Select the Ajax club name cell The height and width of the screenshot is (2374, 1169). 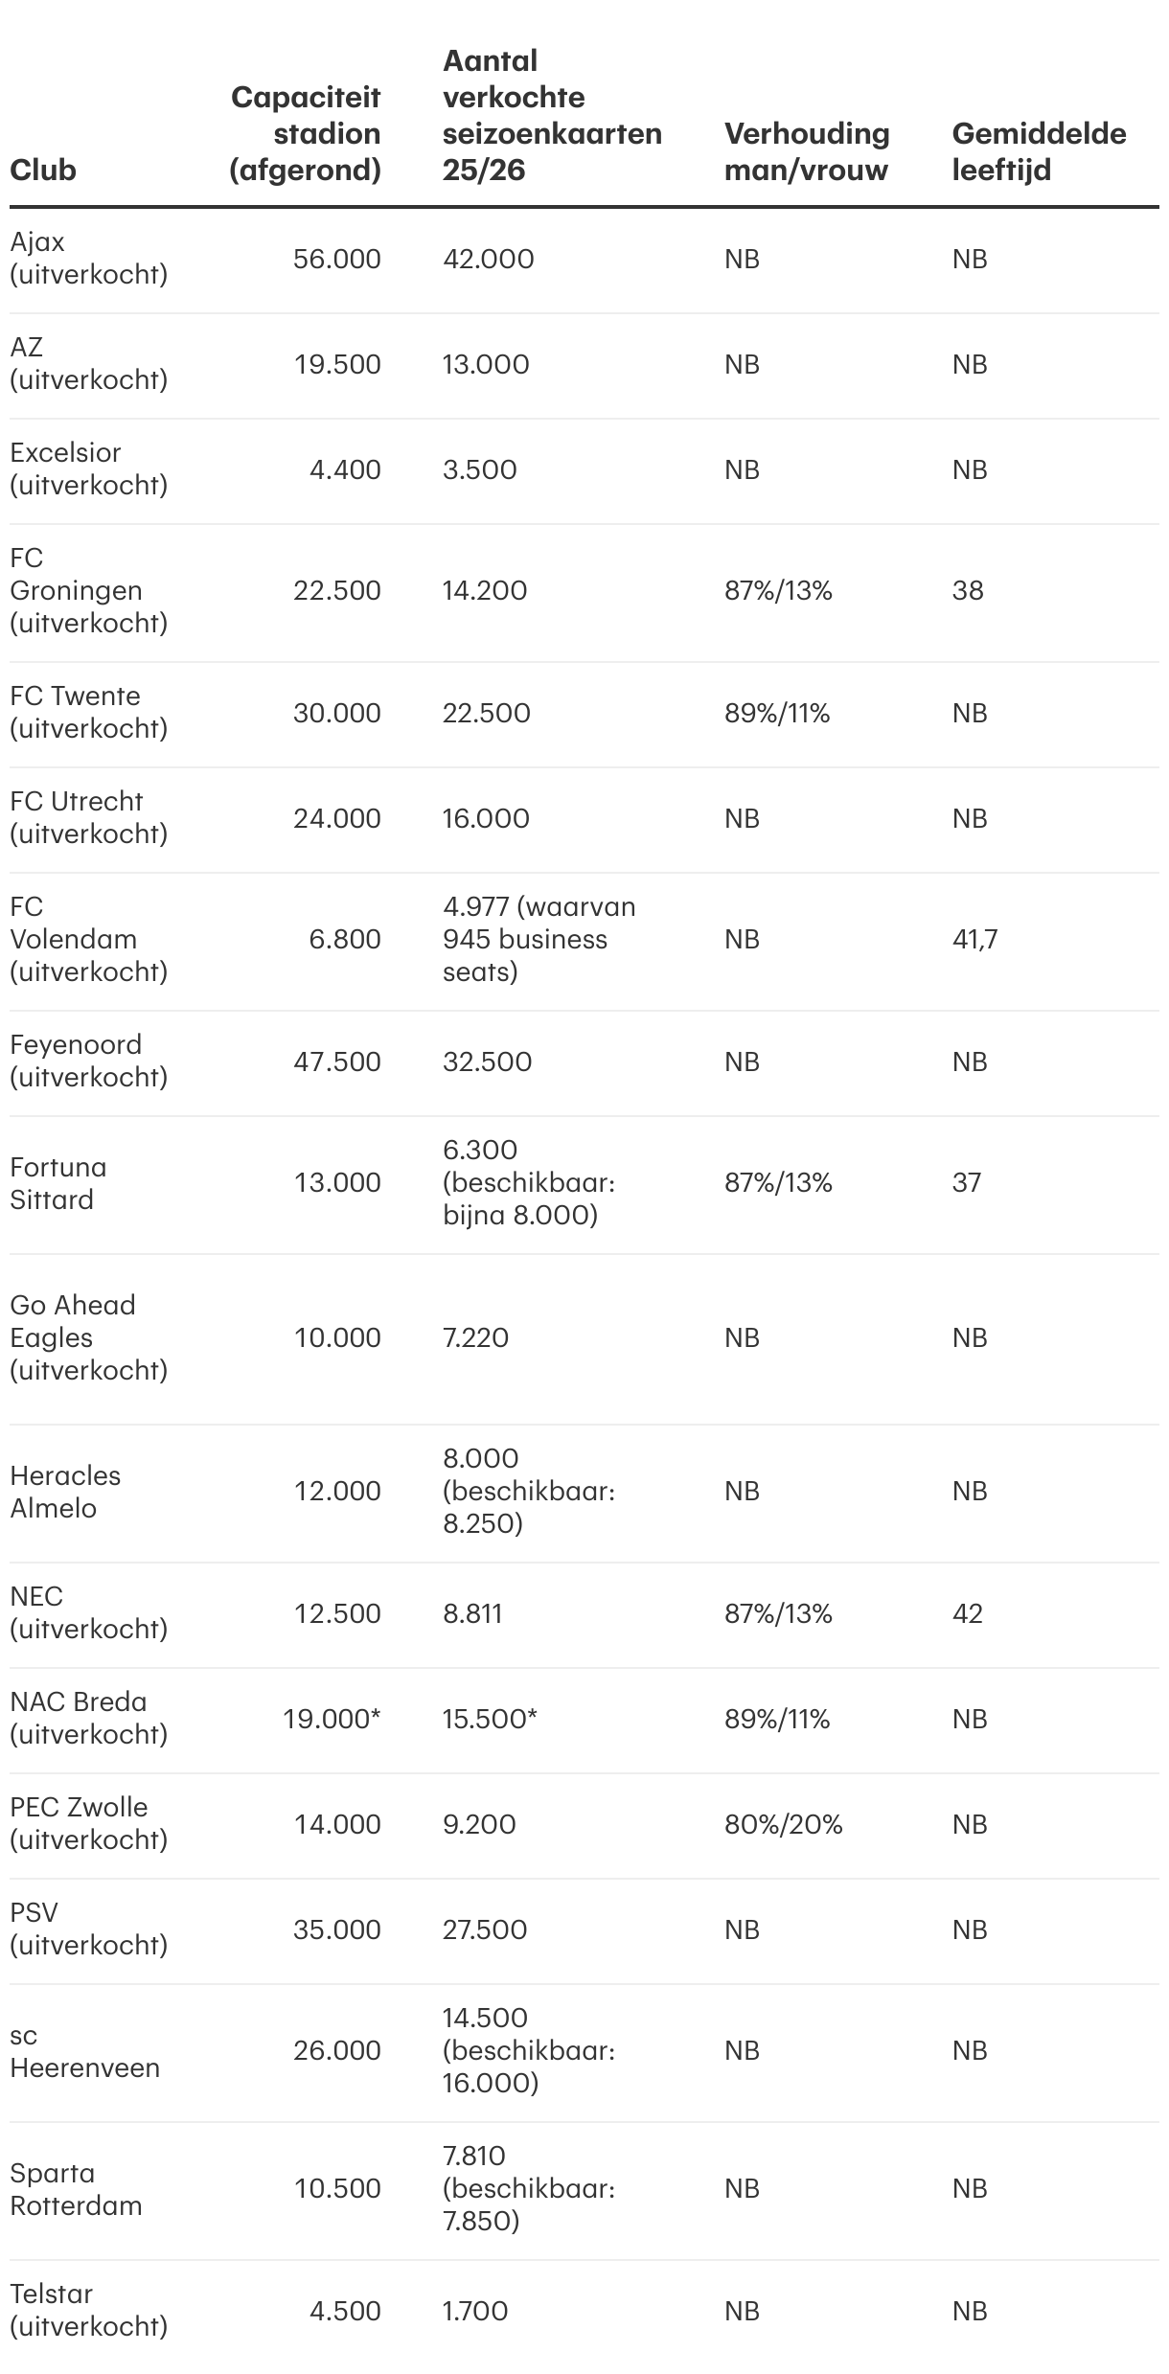click(88, 259)
